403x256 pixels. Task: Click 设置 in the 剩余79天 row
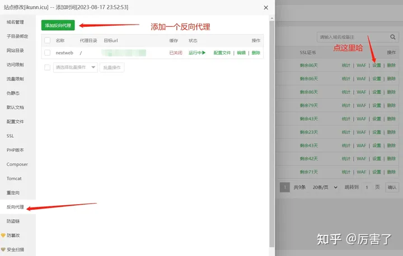click(x=377, y=105)
